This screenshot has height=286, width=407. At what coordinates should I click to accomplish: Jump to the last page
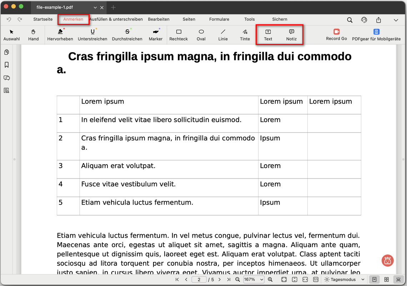pos(228,280)
